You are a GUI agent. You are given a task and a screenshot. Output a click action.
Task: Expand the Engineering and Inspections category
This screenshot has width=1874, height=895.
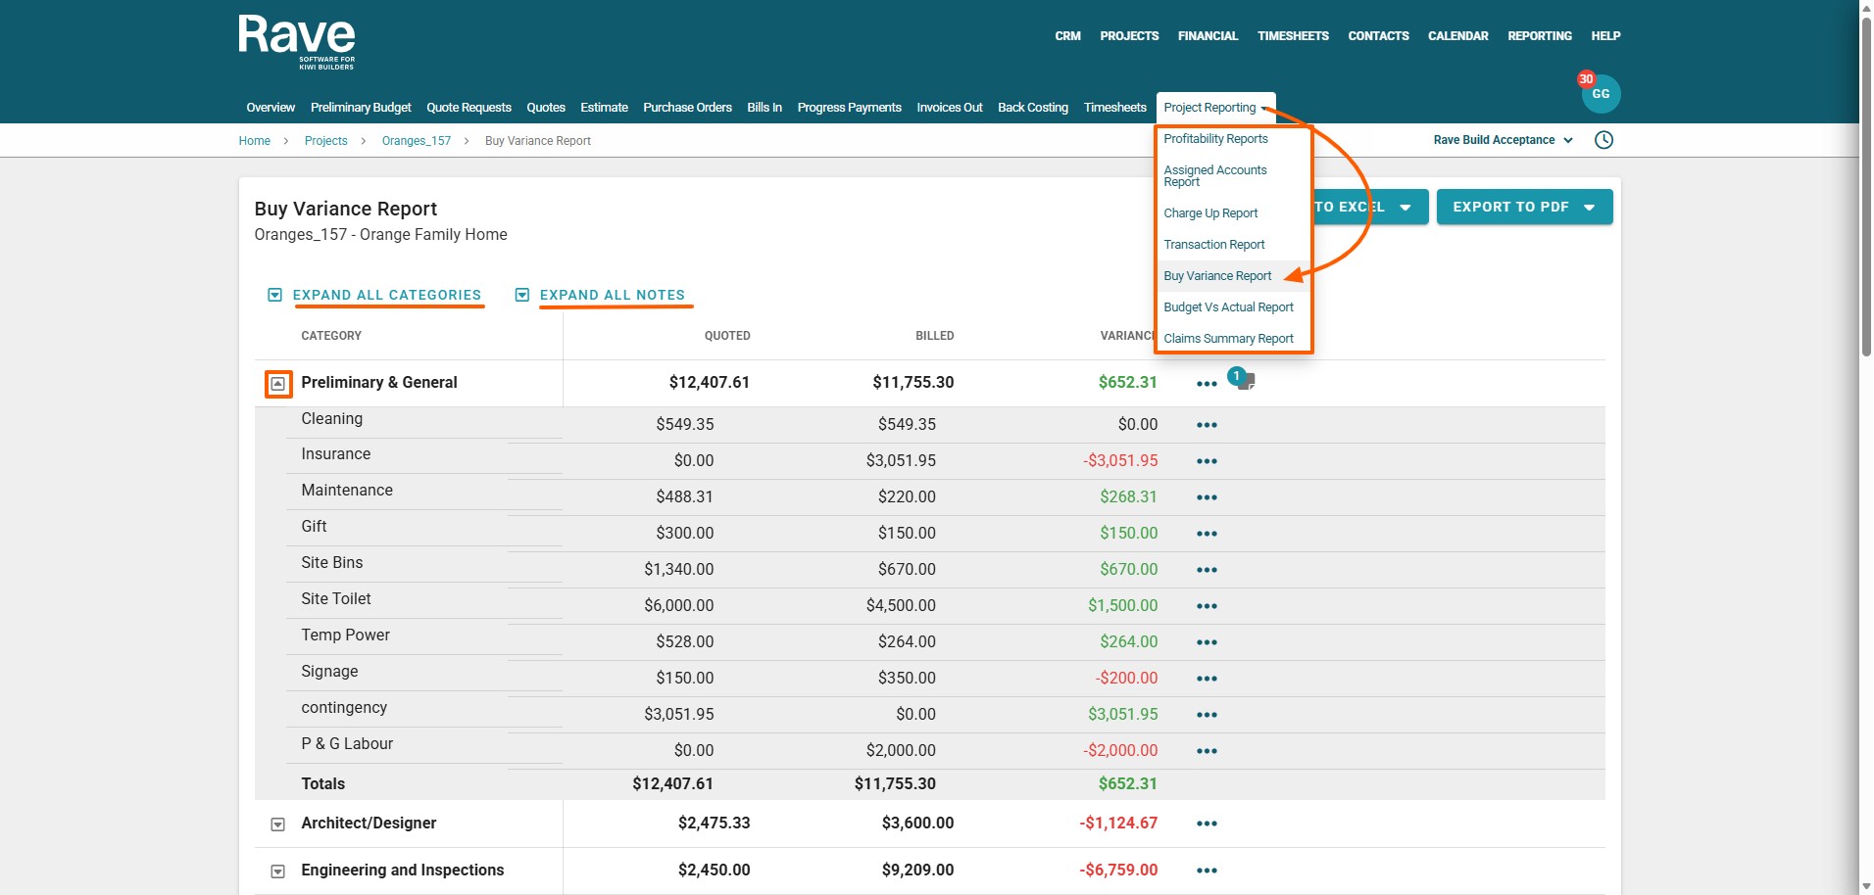click(x=278, y=871)
